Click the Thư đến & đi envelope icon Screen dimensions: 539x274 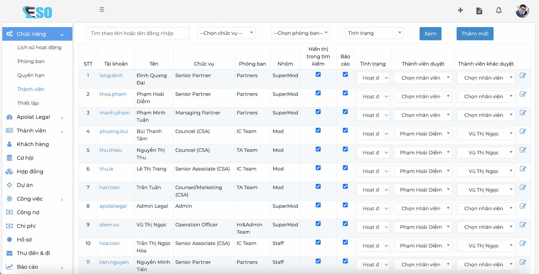coord(10,253)
